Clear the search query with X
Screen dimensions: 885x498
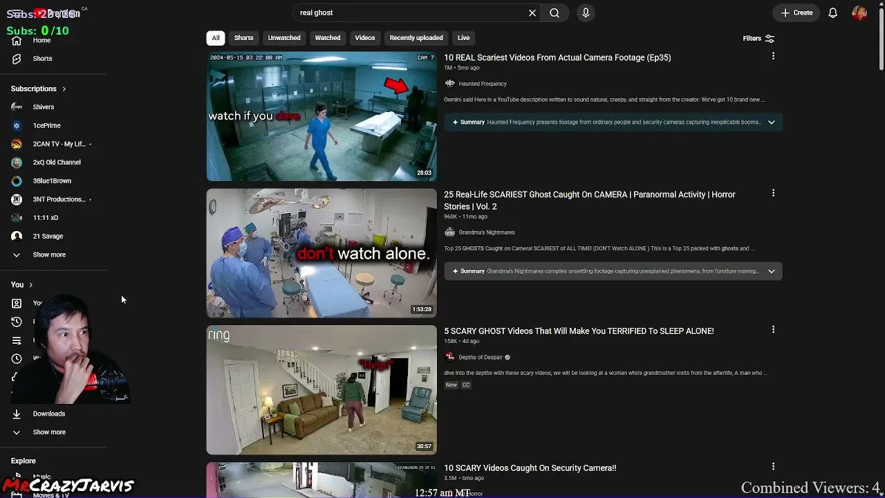[x=532, y=12]
